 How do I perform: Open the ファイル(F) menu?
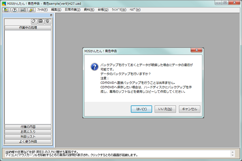[43, 10]
